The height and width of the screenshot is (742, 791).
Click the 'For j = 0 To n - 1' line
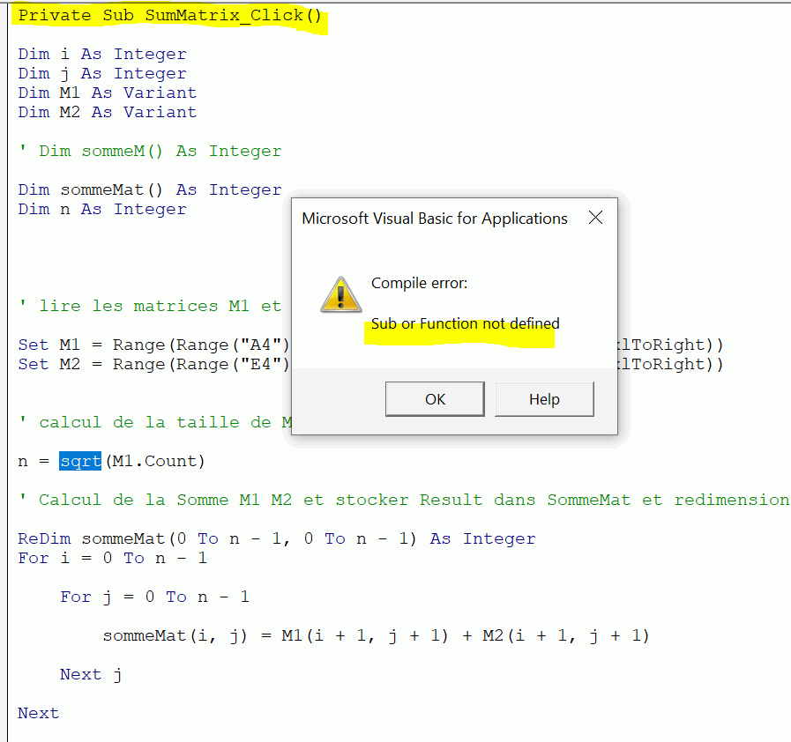tap(155, 597)
